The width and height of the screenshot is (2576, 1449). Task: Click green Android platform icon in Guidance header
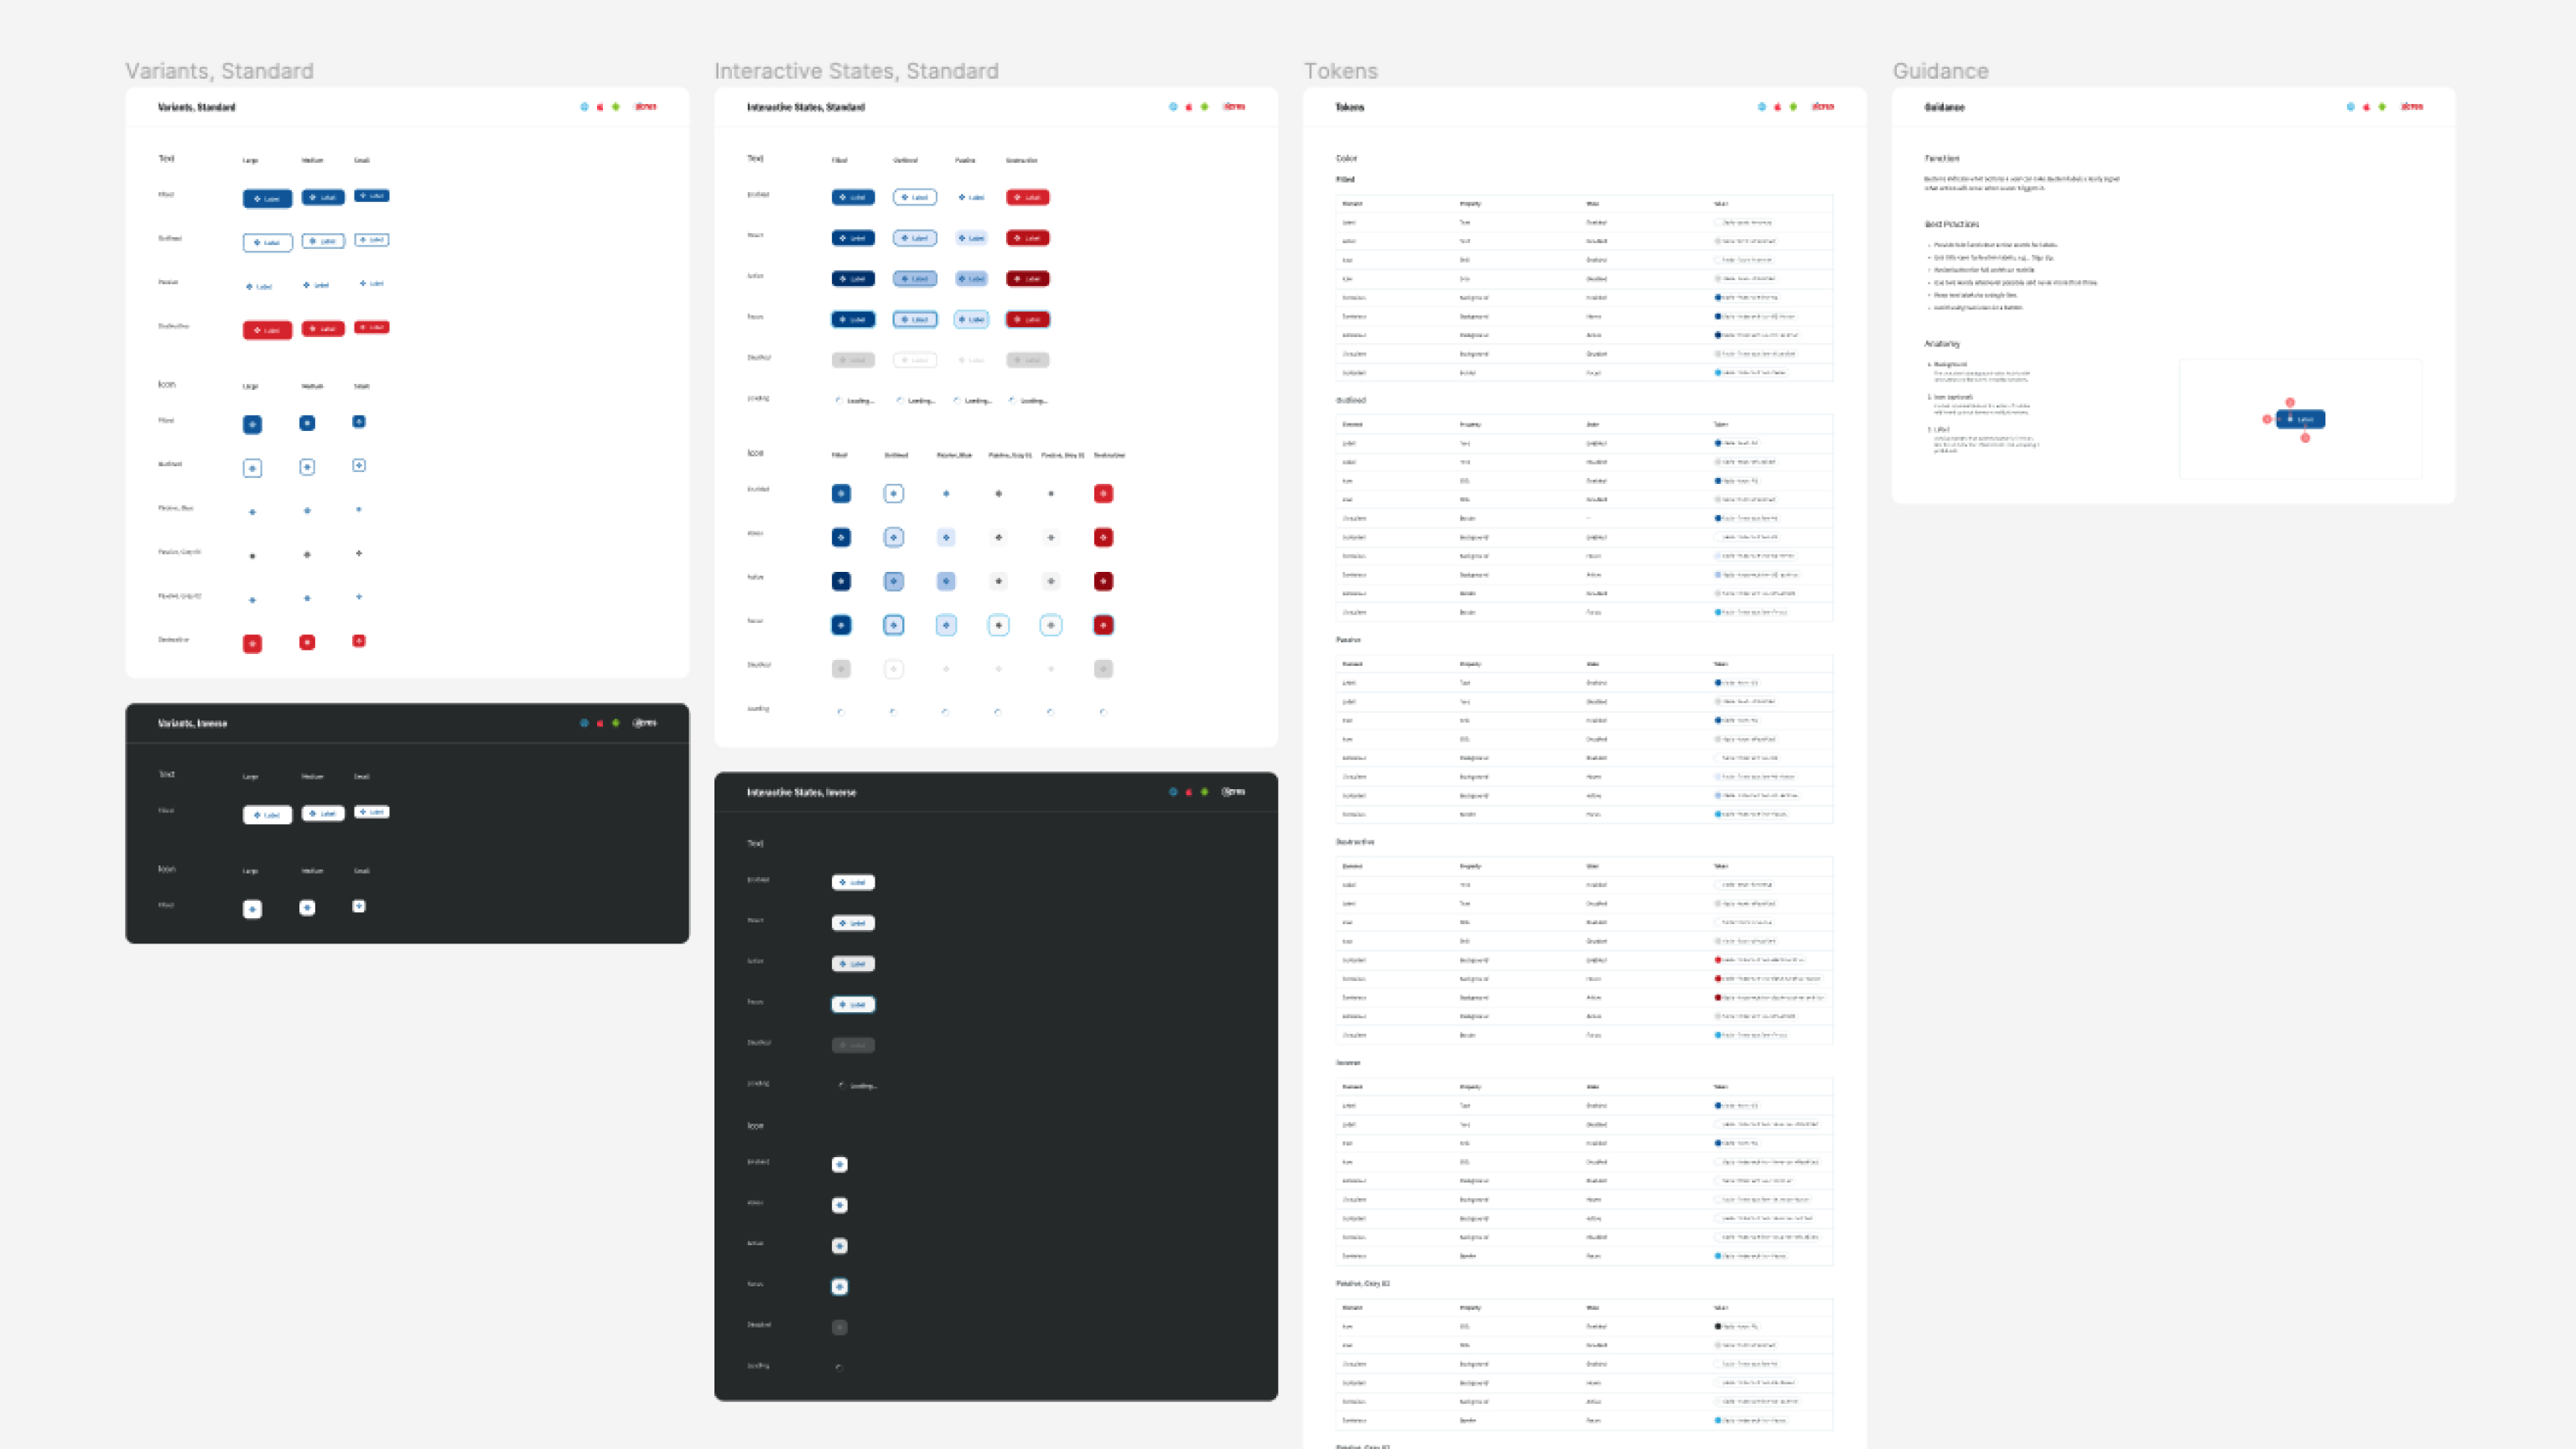[2382, 107]
